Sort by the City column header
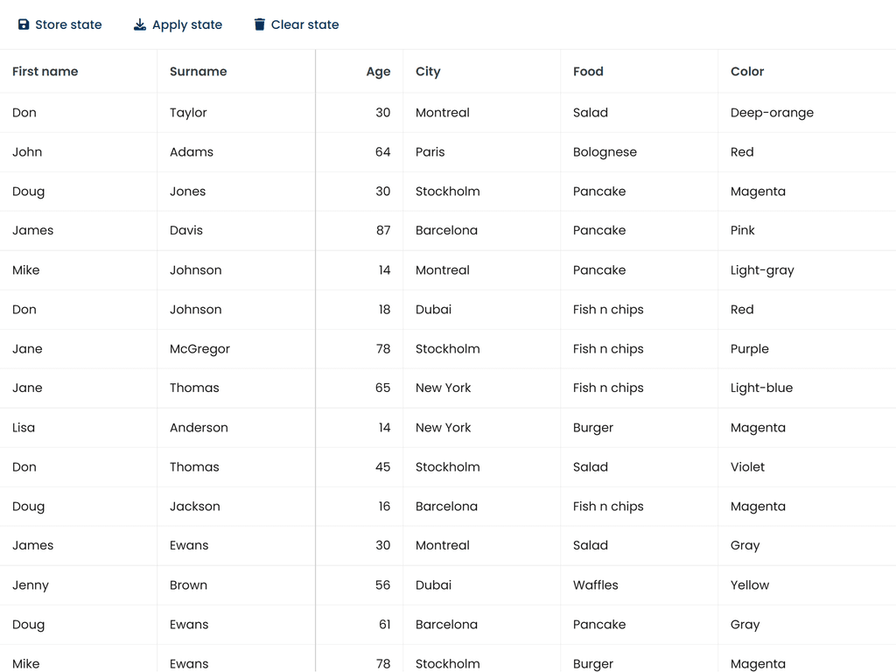This screenshot has height=672, width=896. click(x=428, y=72)
